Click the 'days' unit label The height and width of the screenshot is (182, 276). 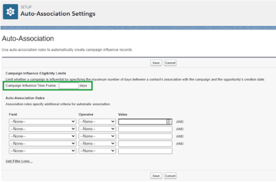coord(83,85)
